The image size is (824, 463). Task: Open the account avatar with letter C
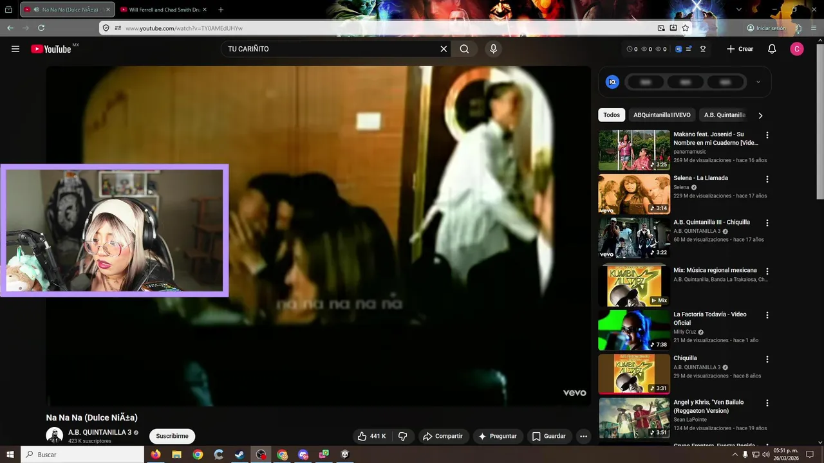pyautogui.click(x=797, y=49)
